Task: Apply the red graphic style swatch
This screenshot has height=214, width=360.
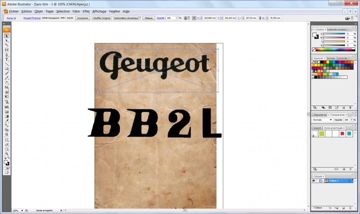Action: (x=342, y=133)
